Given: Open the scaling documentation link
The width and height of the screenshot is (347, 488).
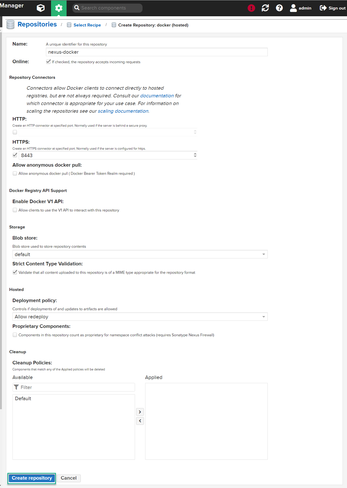Looking at the screenshot, I should [x=123, y=111].
